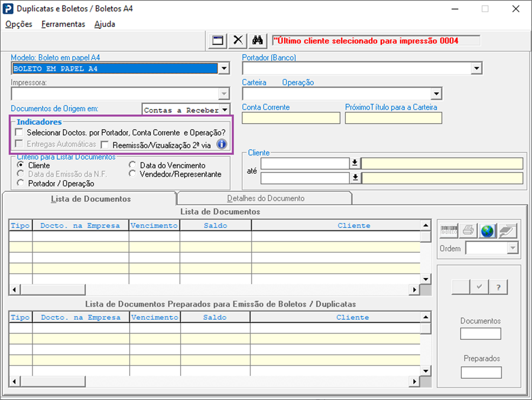Click horizontal scrollbar thumb of Preparados list

pyautogui.click(x=53, y=381)
